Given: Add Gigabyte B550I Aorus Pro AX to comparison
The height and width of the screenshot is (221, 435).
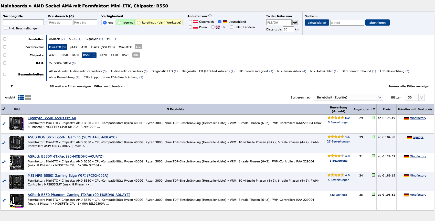Looking at the screenshot, I should click(x=4, y=124).
